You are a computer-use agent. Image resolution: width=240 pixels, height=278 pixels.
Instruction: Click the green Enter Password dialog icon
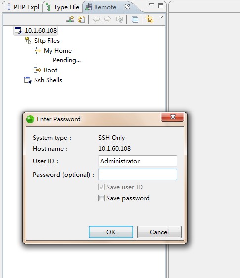(30, 119)
